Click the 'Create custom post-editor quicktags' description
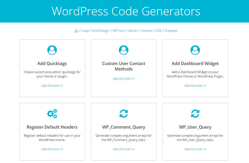249x163 pixels. (52, 74)
